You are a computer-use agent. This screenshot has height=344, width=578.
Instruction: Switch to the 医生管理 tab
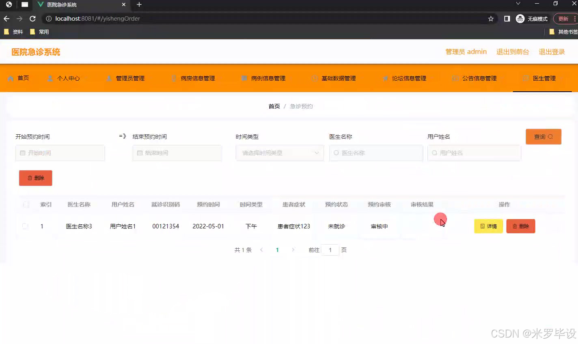tap(544, 78)
